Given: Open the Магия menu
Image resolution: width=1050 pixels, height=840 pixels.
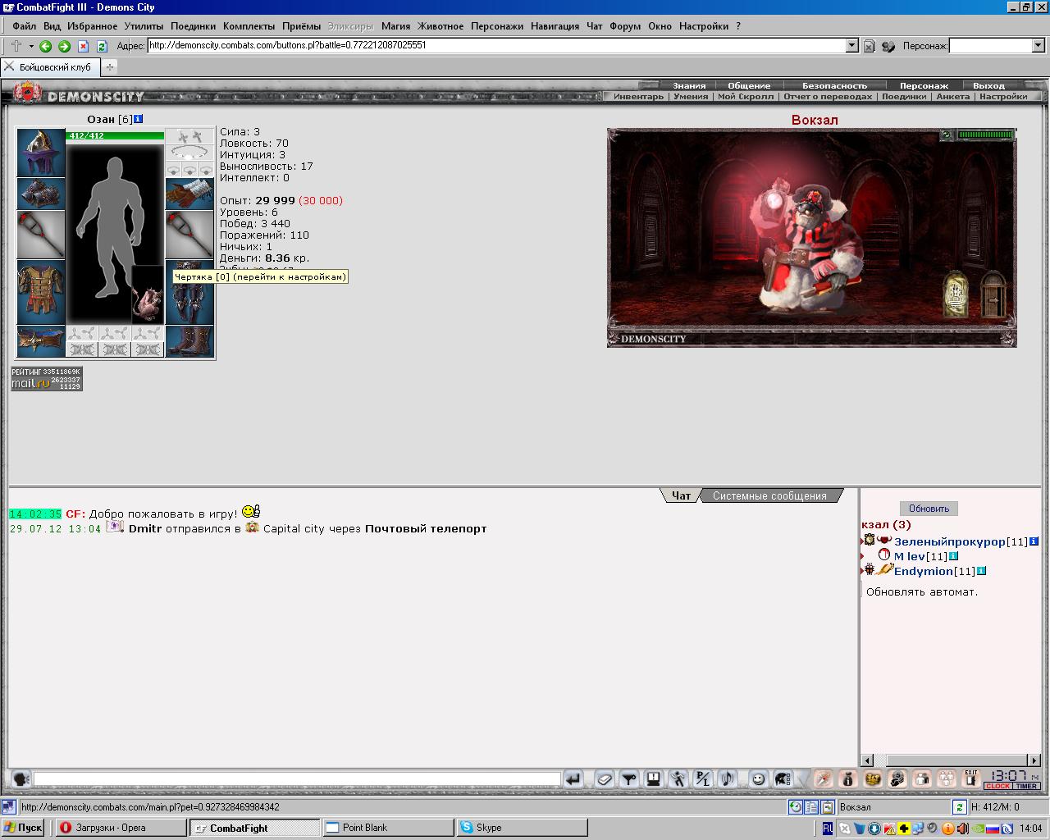Looking at the screenshot, I should point(395,26).
